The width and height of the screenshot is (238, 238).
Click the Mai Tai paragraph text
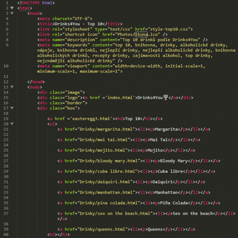point(159,140)
